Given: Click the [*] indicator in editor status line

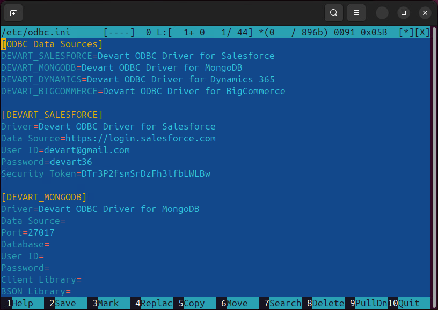Looking at the screenshot, I should (x=406, y=32).
